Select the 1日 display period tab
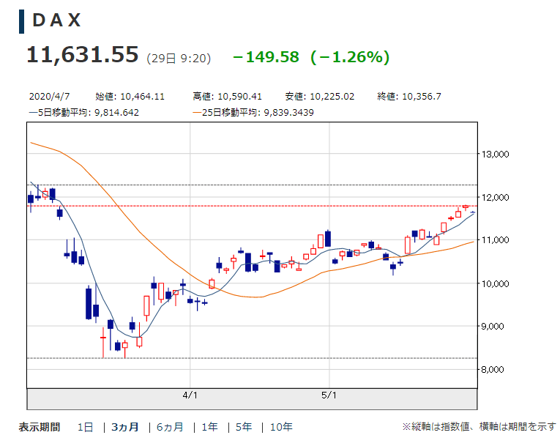 [85, 428]
